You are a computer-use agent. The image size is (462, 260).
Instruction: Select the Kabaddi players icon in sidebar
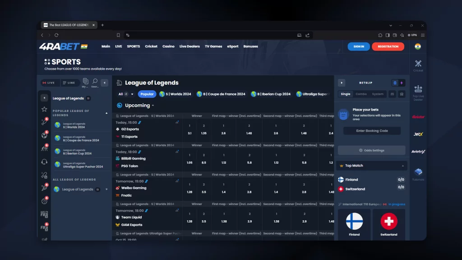pyautogui.click(x=44, y=148)
